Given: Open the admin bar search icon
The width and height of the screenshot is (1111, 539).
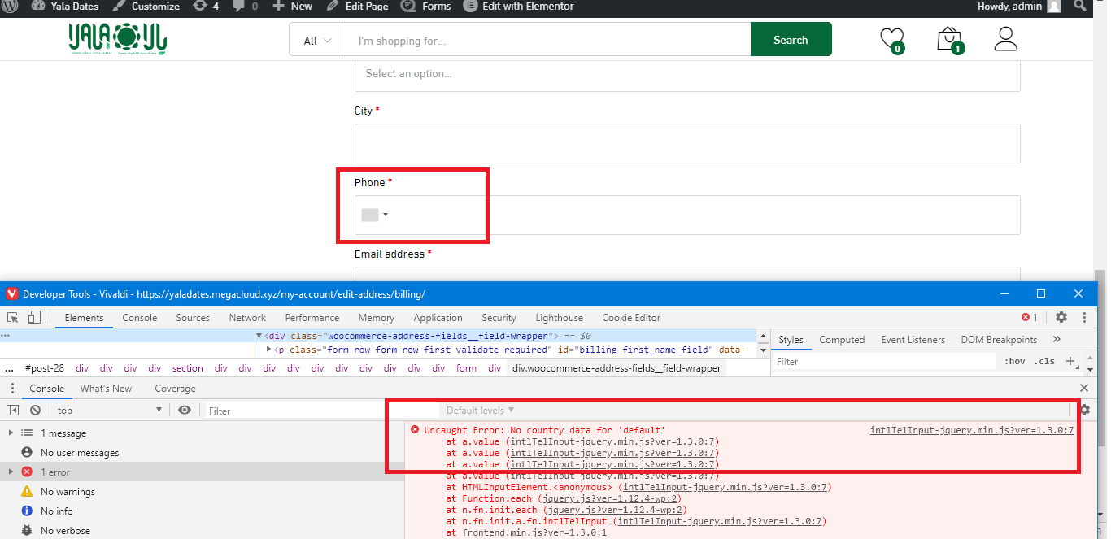Looking at the screenshot, I should tap(1079, 6).
